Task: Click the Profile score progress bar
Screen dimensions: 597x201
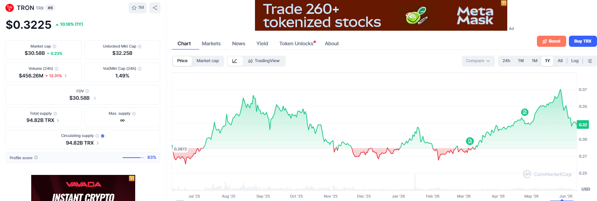Action: [133, 158]
